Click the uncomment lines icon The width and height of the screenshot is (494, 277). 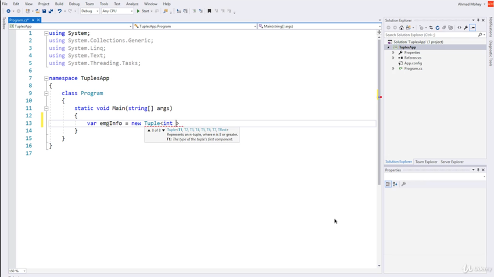[201, 11]
